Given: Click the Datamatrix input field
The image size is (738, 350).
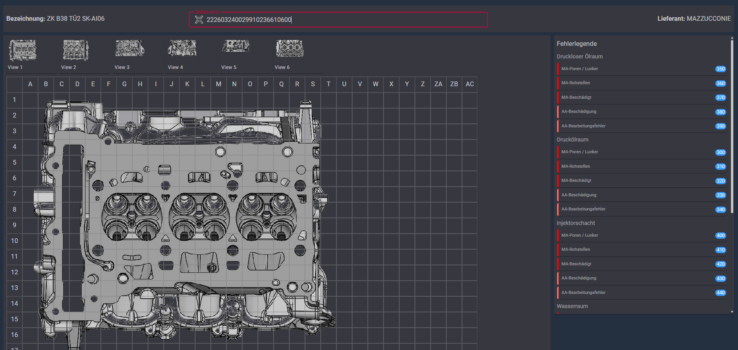Looking at the screenshot, I should click(338, 20).
